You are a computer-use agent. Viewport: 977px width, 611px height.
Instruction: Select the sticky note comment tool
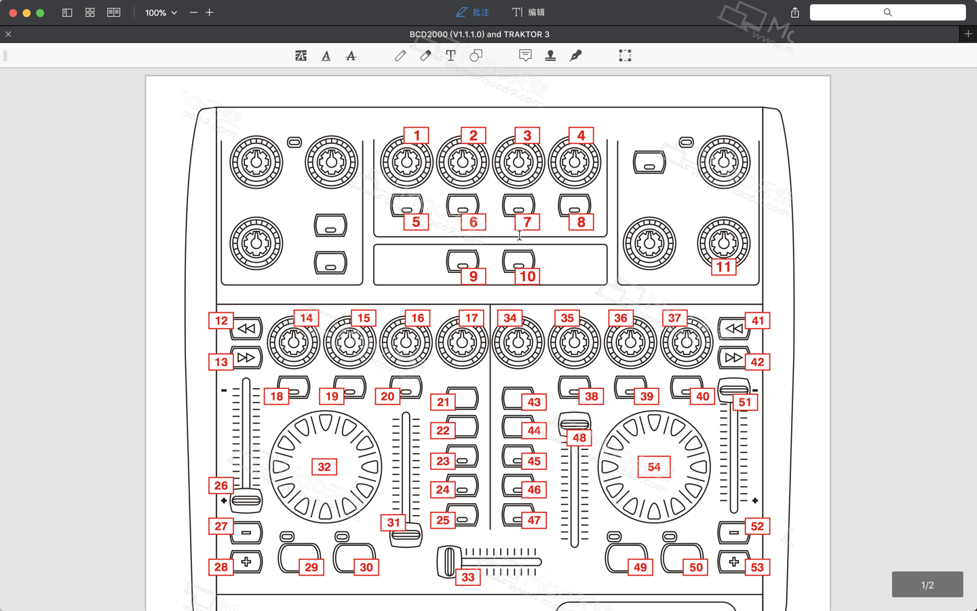click(x=525, y=56)
